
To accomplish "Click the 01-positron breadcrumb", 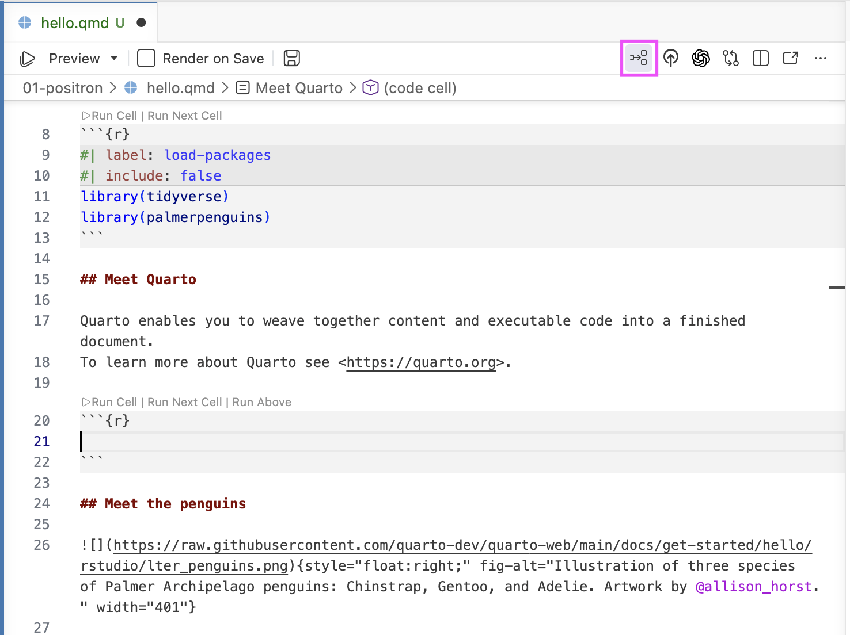I will (x=63, y=88).
